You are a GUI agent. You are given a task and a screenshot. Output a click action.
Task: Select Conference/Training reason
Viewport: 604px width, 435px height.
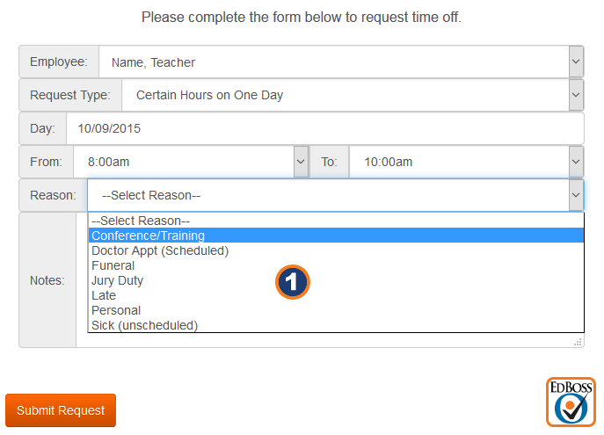pyautogui.click(x=148, y=236)
